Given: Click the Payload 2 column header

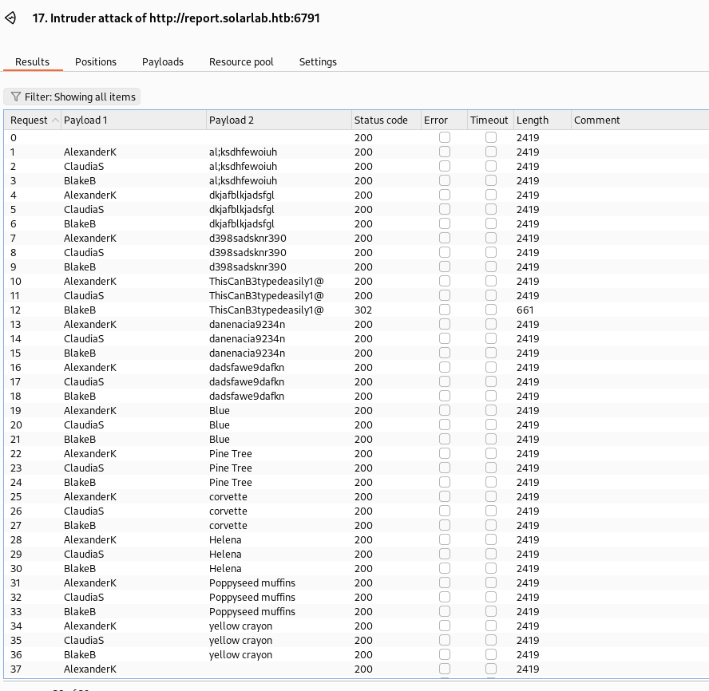Looking at the screenshot, I should [x=232, y=120].
